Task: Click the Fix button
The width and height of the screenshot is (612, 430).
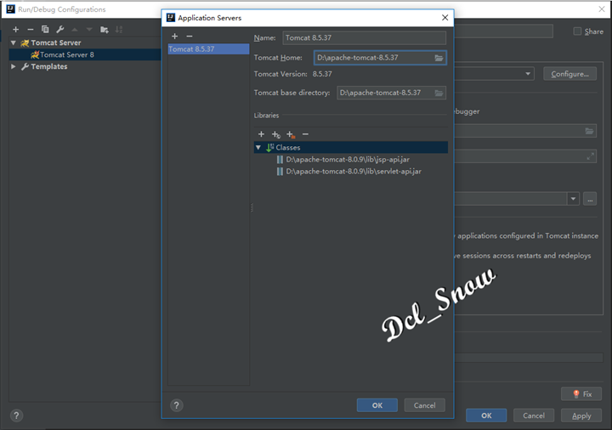Action: click(581, 394)
